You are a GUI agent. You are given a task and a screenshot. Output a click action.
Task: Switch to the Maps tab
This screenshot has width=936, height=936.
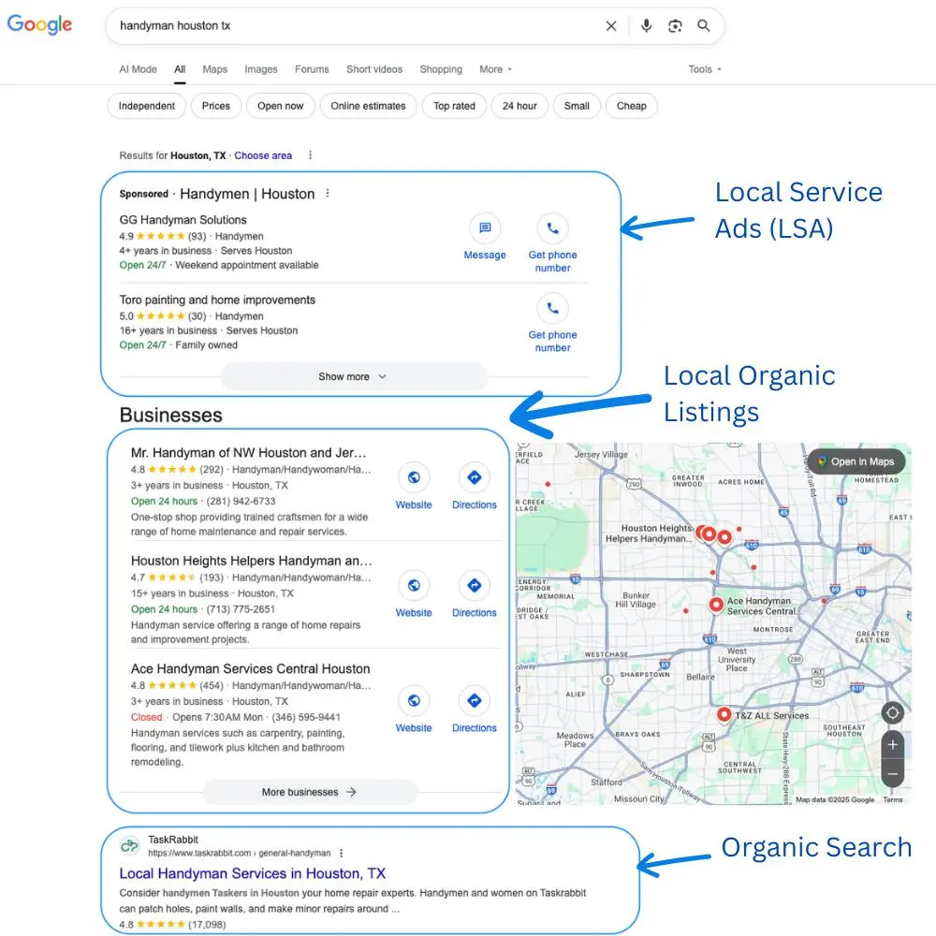tap(214, 69)
